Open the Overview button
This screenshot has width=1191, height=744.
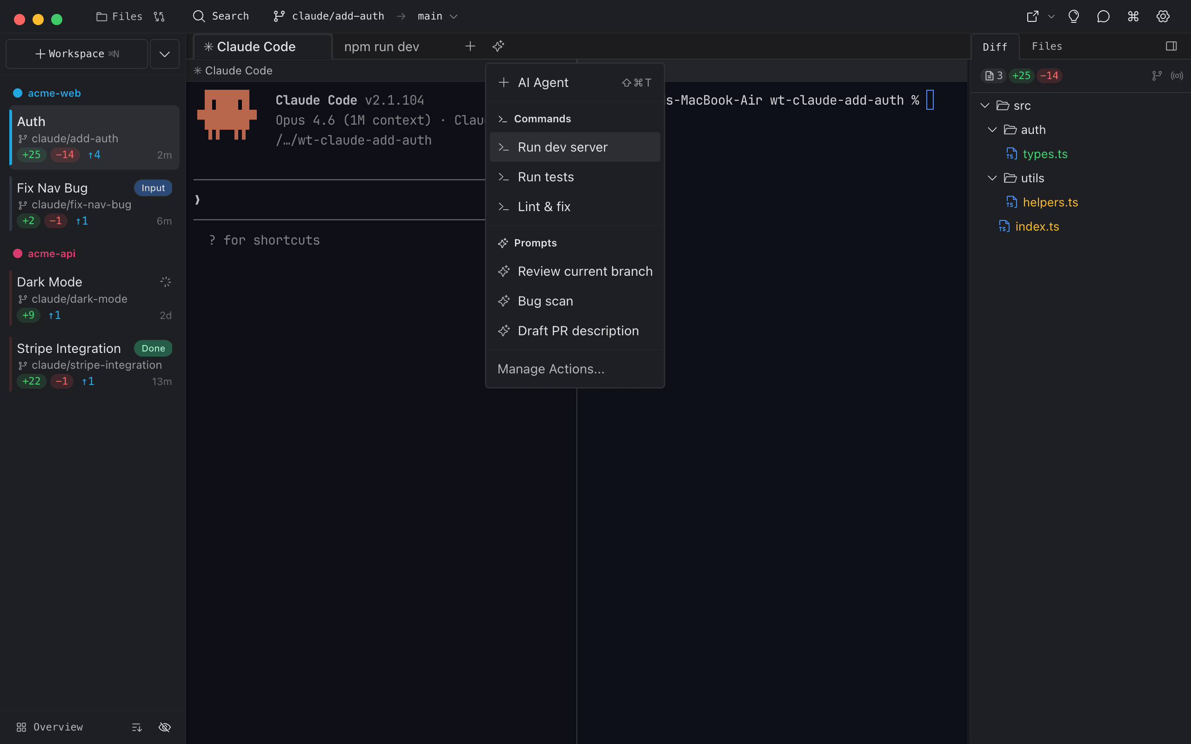coord(50,727)
